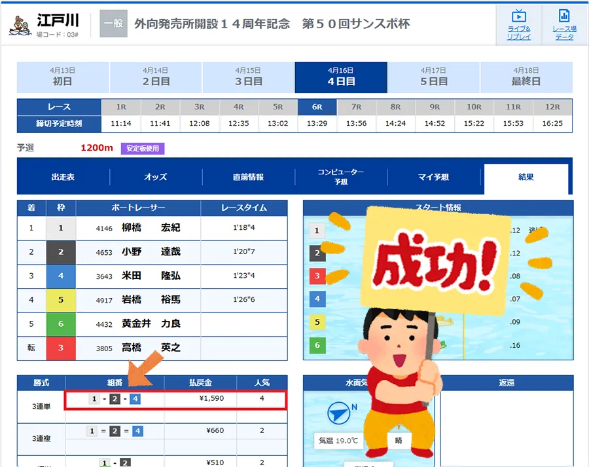
Task: Click the 3連単 1-2-4 combination row
Action: click(175, 399)
